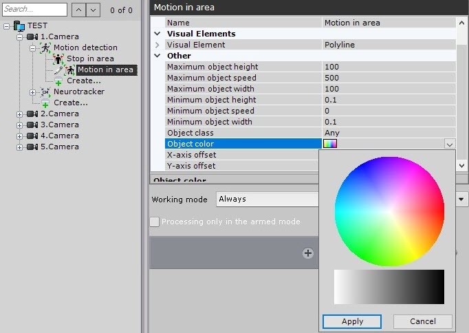Cancel the color picker popup

pyautogui.click(x=422, y=321)
